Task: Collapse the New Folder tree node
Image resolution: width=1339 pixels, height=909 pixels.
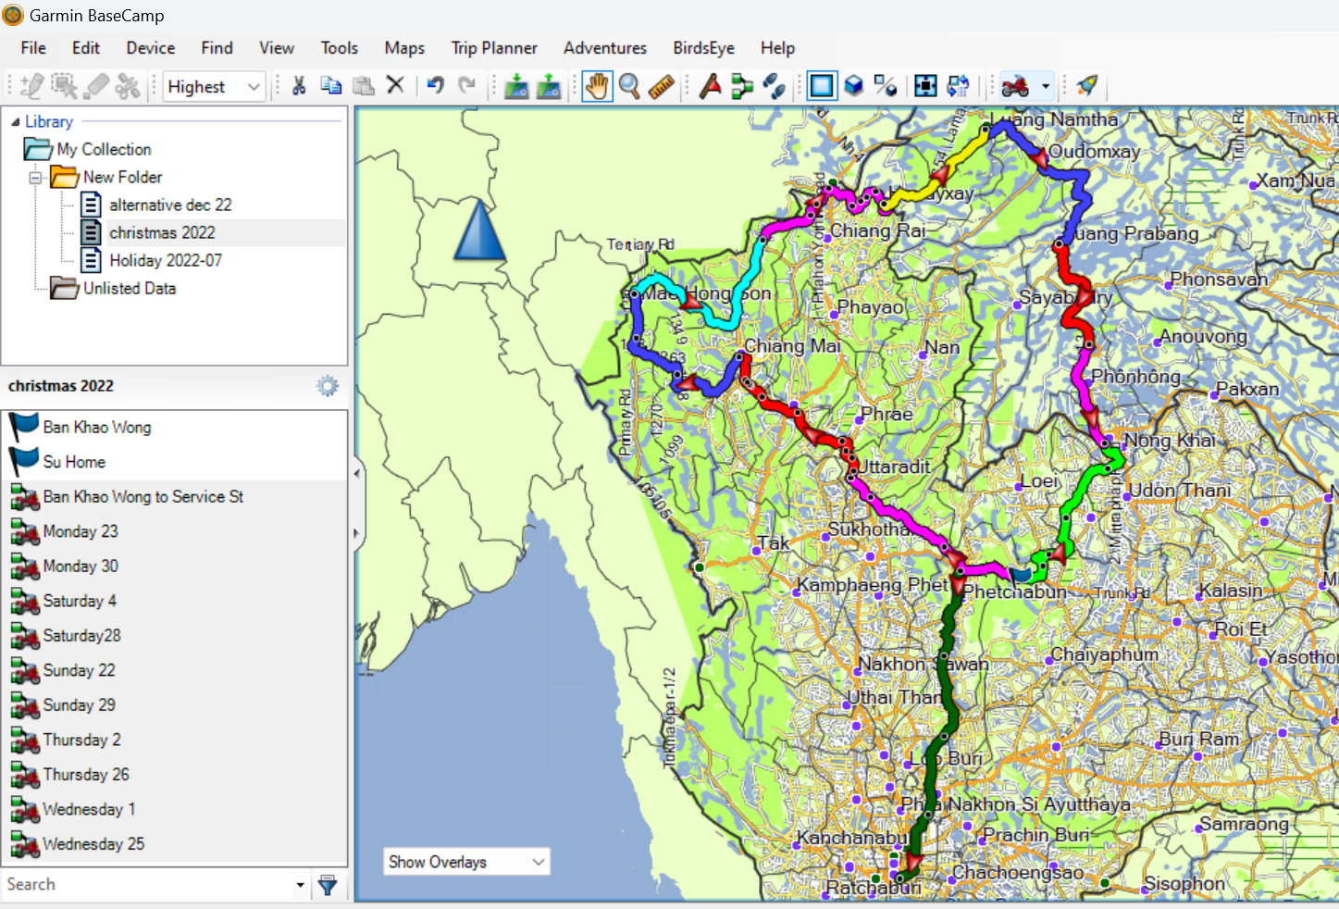Action: tap(36, 177)
